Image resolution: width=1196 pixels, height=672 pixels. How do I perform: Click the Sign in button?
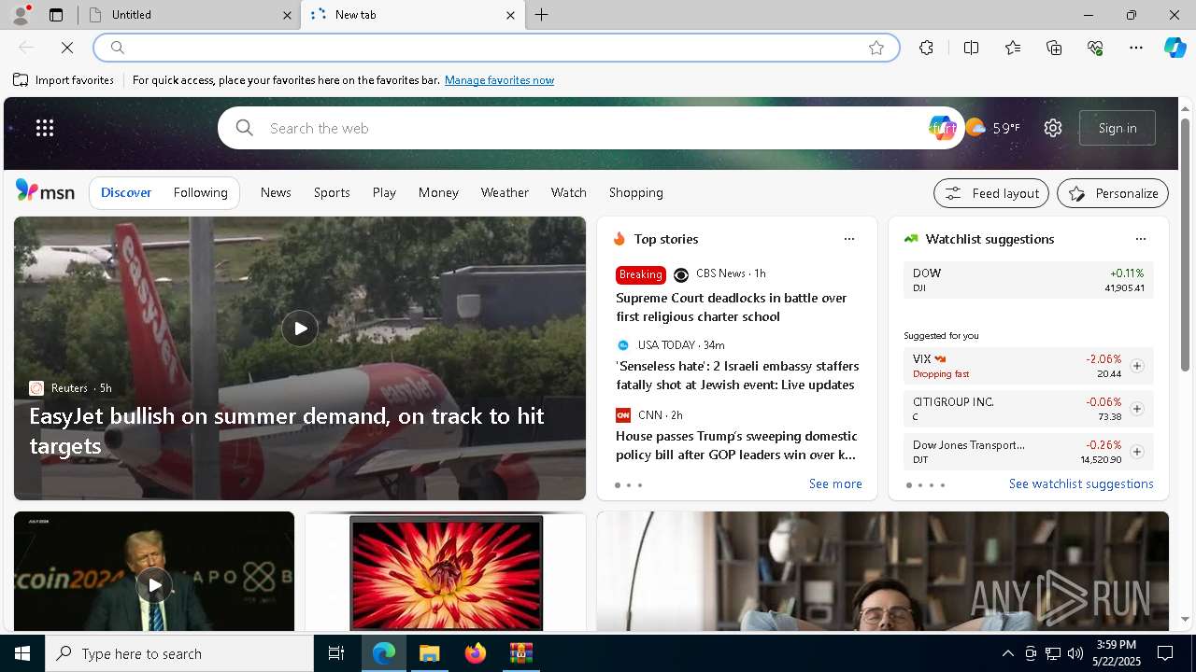click(1118, 128)
